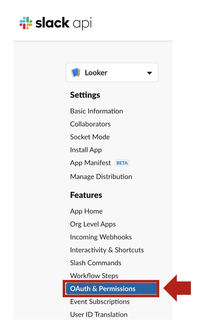This screenshot has width=197, height=328.
Task: Open App Home feature
Action: point(86,211)
